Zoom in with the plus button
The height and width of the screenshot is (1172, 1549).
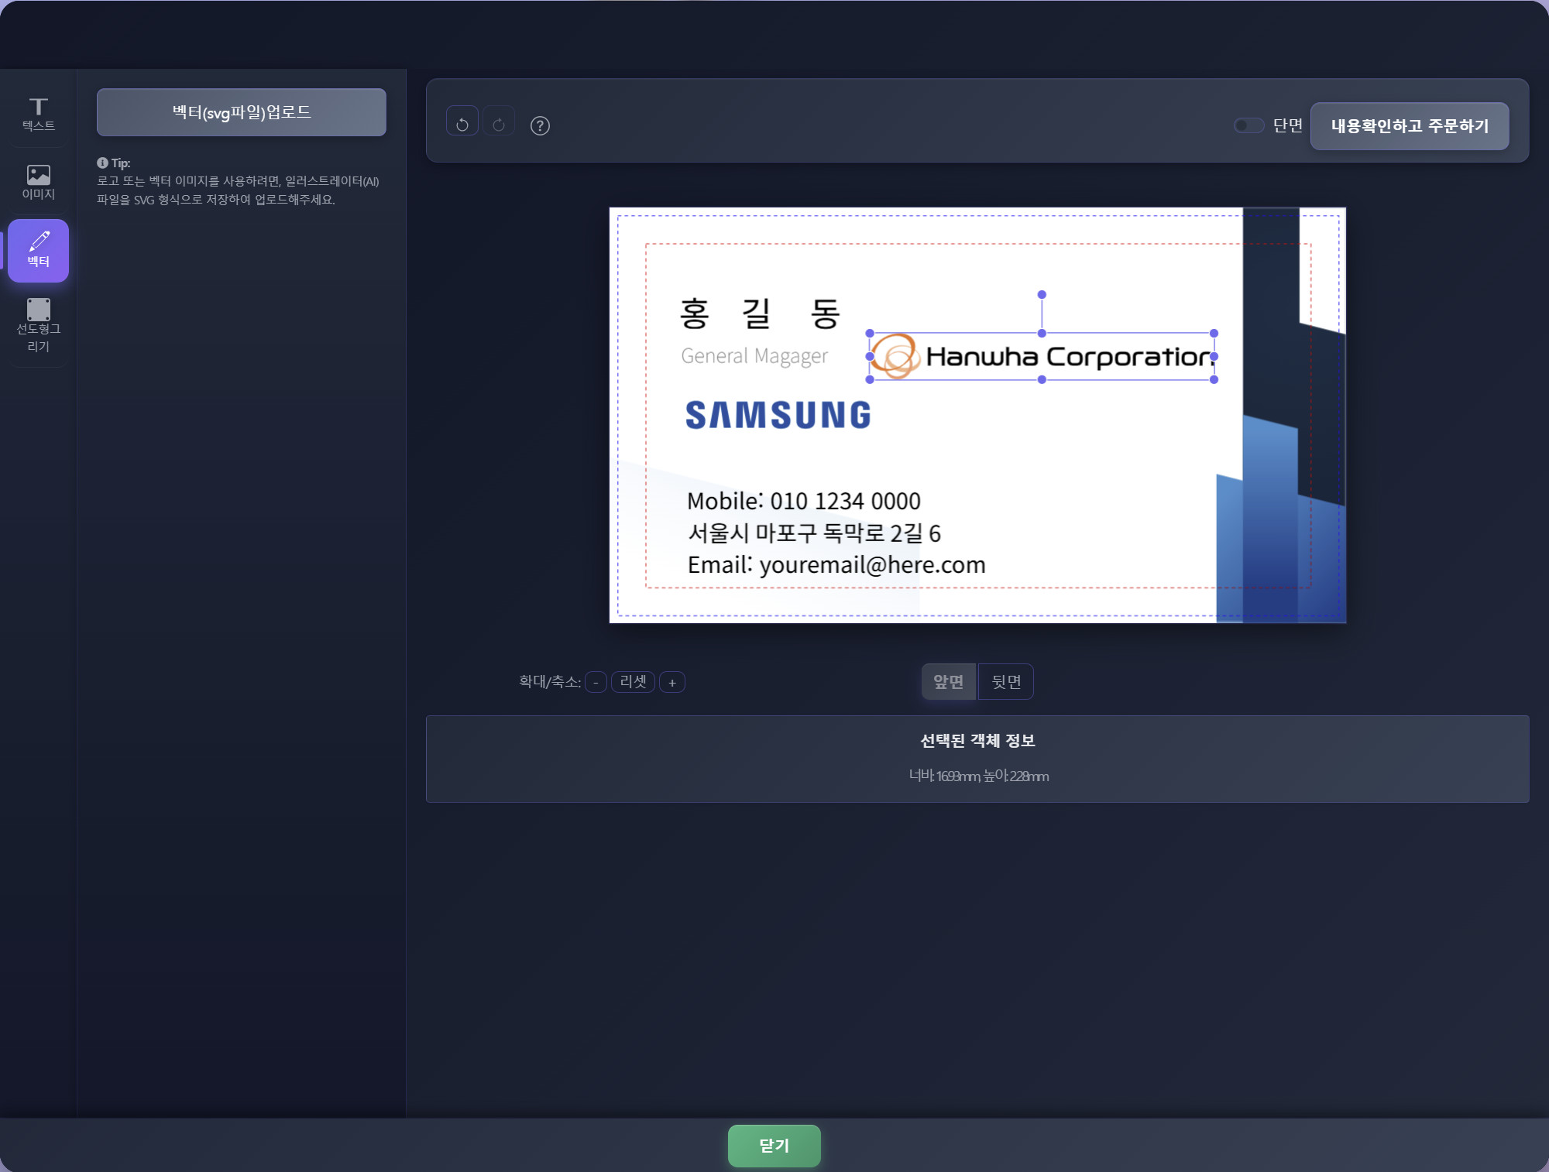click(x=671, y=682)
